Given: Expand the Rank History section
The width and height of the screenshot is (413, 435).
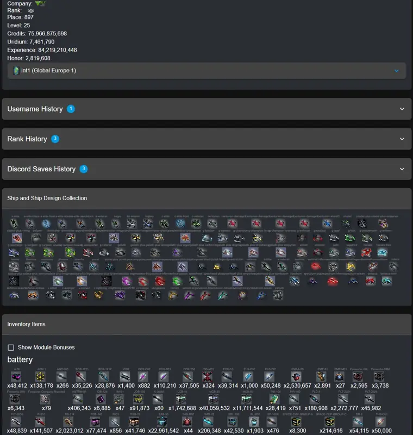Looking at the screenshot, I should point(207,139).
